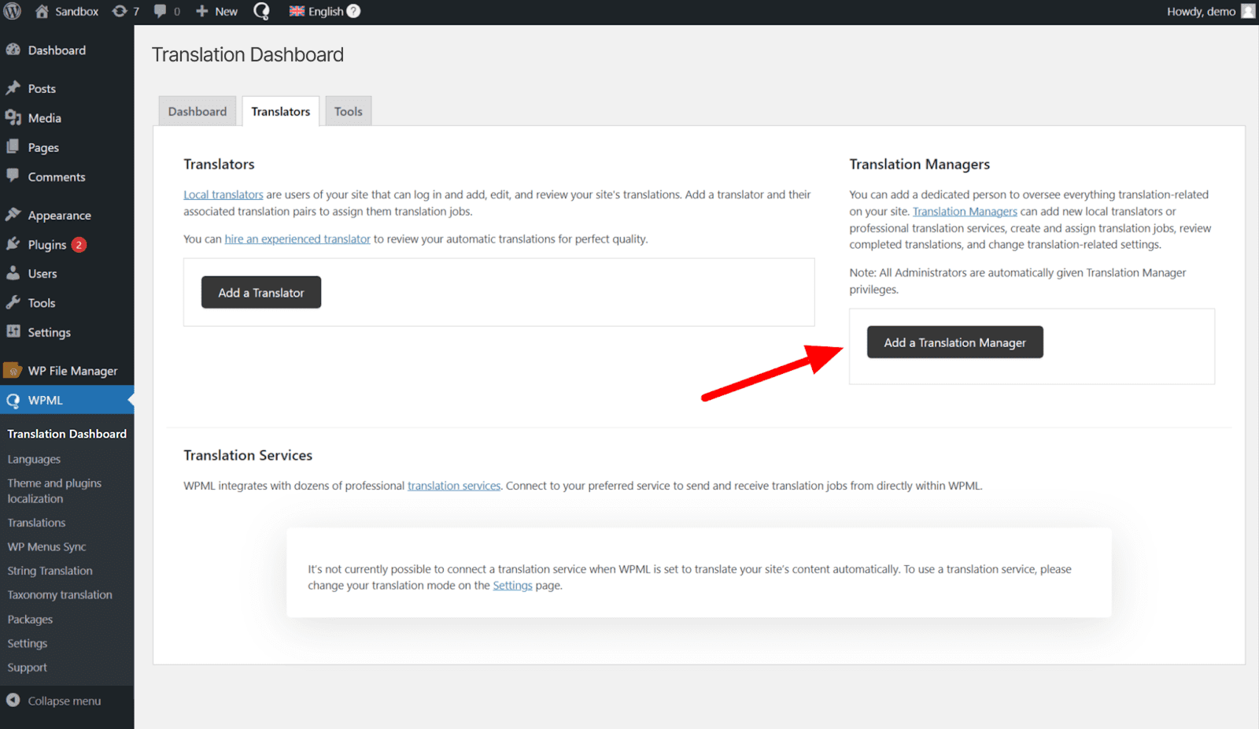Click the New label in admin bar
This screenshot has height=729, width=1259.
tap(227, 11)
